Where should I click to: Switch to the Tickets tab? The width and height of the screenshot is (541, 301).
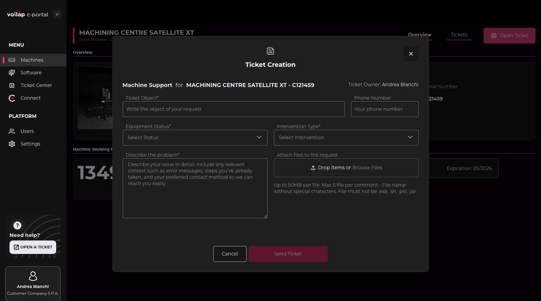pyautogui.click(x=459, y=35)
